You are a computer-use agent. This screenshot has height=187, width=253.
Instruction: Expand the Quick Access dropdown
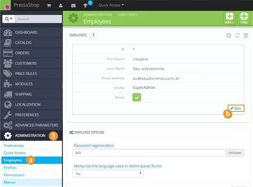(111, 5)
